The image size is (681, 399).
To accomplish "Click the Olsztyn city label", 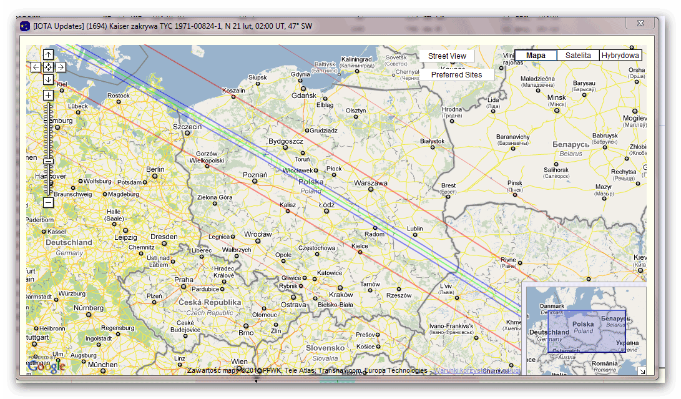I will pyautogui.click(x=356, y=111).
